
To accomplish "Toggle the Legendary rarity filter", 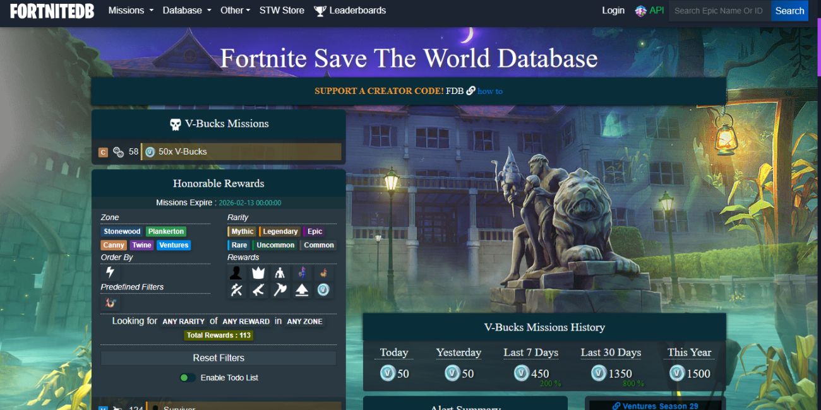I will point(280,231).
